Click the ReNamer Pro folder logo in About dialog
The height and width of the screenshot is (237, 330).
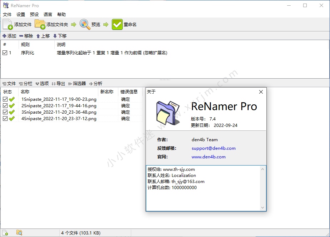[x=168, y=113]
